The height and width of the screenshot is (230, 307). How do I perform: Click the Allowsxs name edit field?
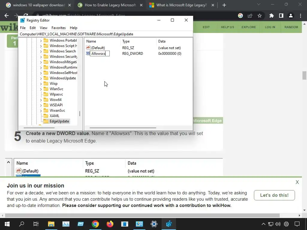pos(100,53)
